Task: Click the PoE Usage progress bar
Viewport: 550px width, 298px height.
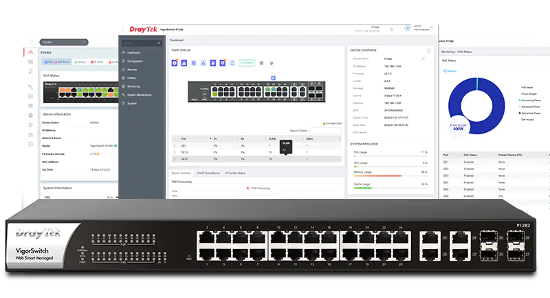Action: (390, 156)
